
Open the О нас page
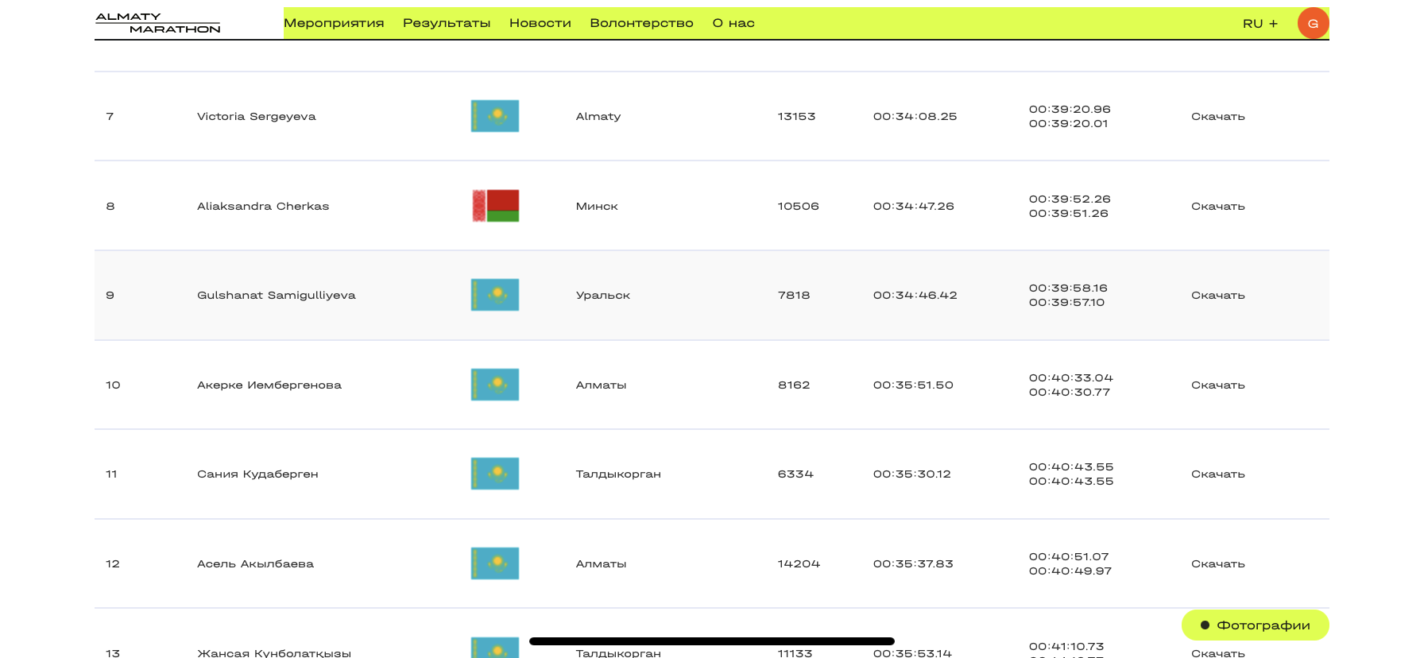(x=733, y=23)
